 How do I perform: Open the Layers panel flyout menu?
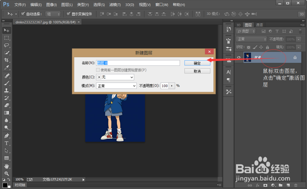coord(302,25)
